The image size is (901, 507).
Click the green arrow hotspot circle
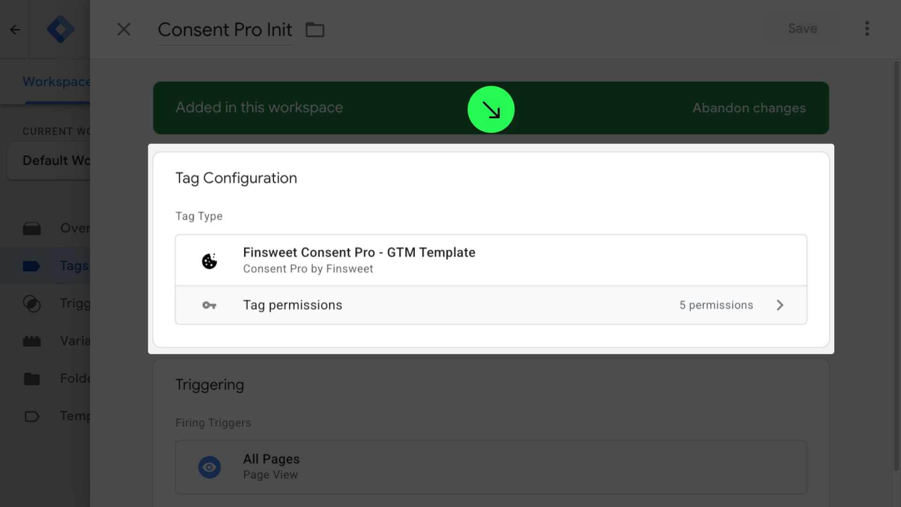tap(491, 109)
